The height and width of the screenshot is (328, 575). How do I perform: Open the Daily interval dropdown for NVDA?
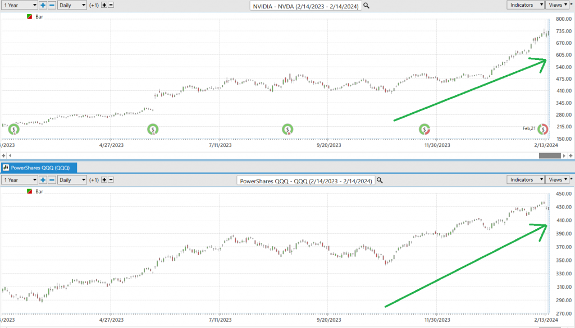click(x=72, y=5)
